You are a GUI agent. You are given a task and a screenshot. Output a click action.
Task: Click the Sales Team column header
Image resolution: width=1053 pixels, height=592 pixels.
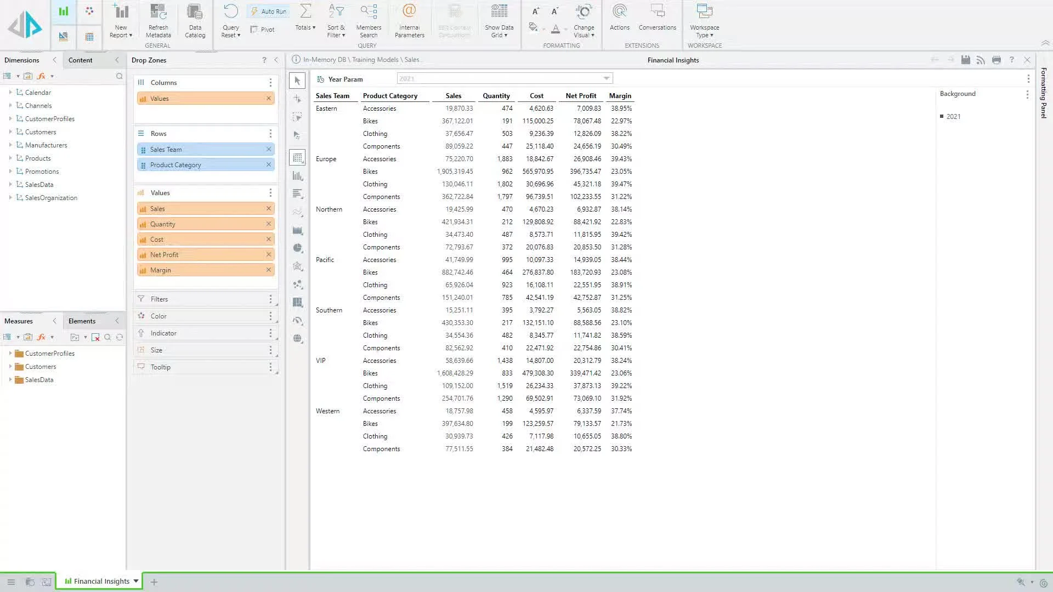click(332, 95)
